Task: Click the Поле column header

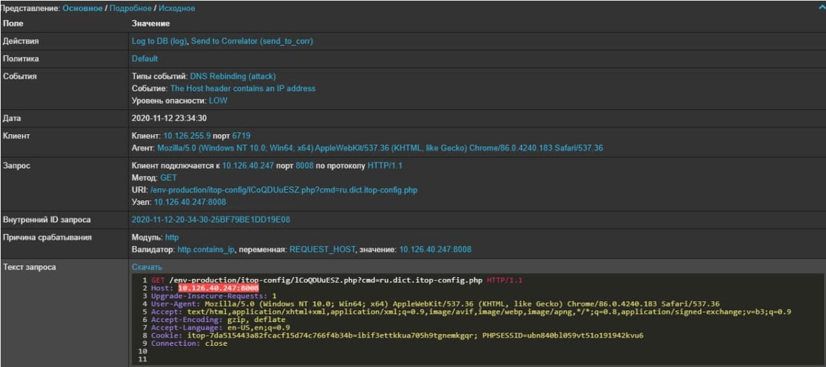Action: (x=13, y=24)
